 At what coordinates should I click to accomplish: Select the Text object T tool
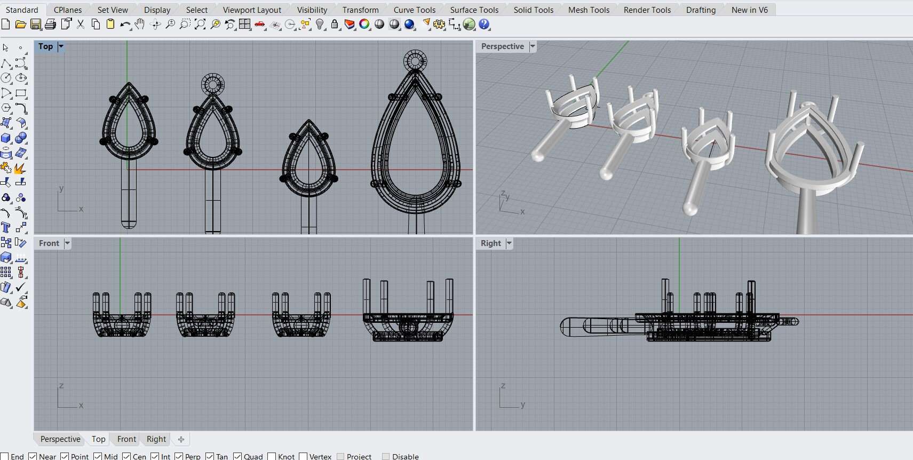pyautogui.click(x=6, y=227)
